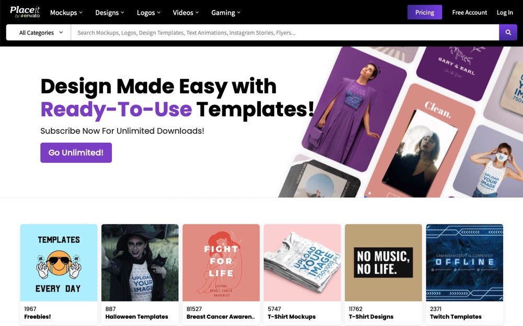Screen dimensions: 523x326
Task: Click the Log In link
Action: click(x=505, y=13)
